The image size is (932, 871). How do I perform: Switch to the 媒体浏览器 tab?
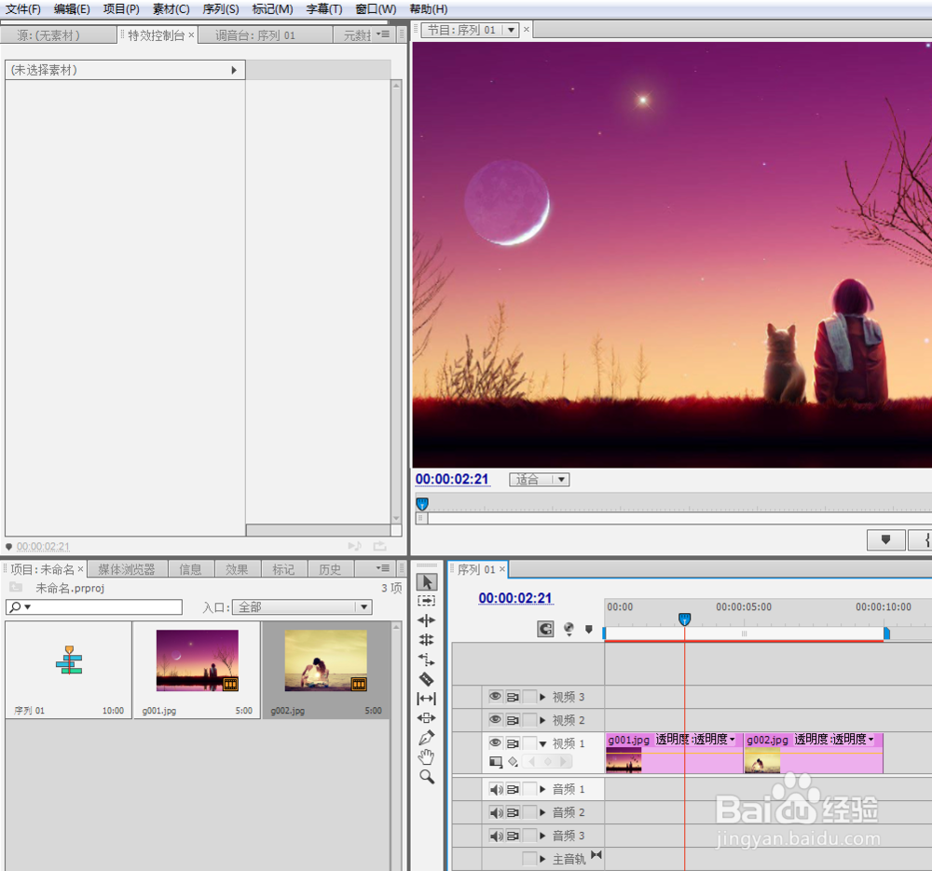[x=127, y=569]
